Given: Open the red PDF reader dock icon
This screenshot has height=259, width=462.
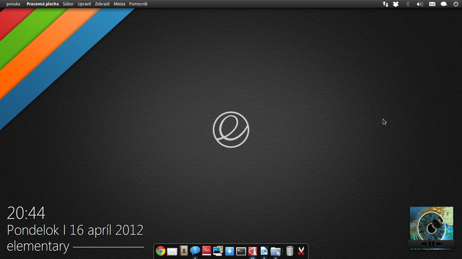Looking at the screenshot, I should [x=253, y=251].
